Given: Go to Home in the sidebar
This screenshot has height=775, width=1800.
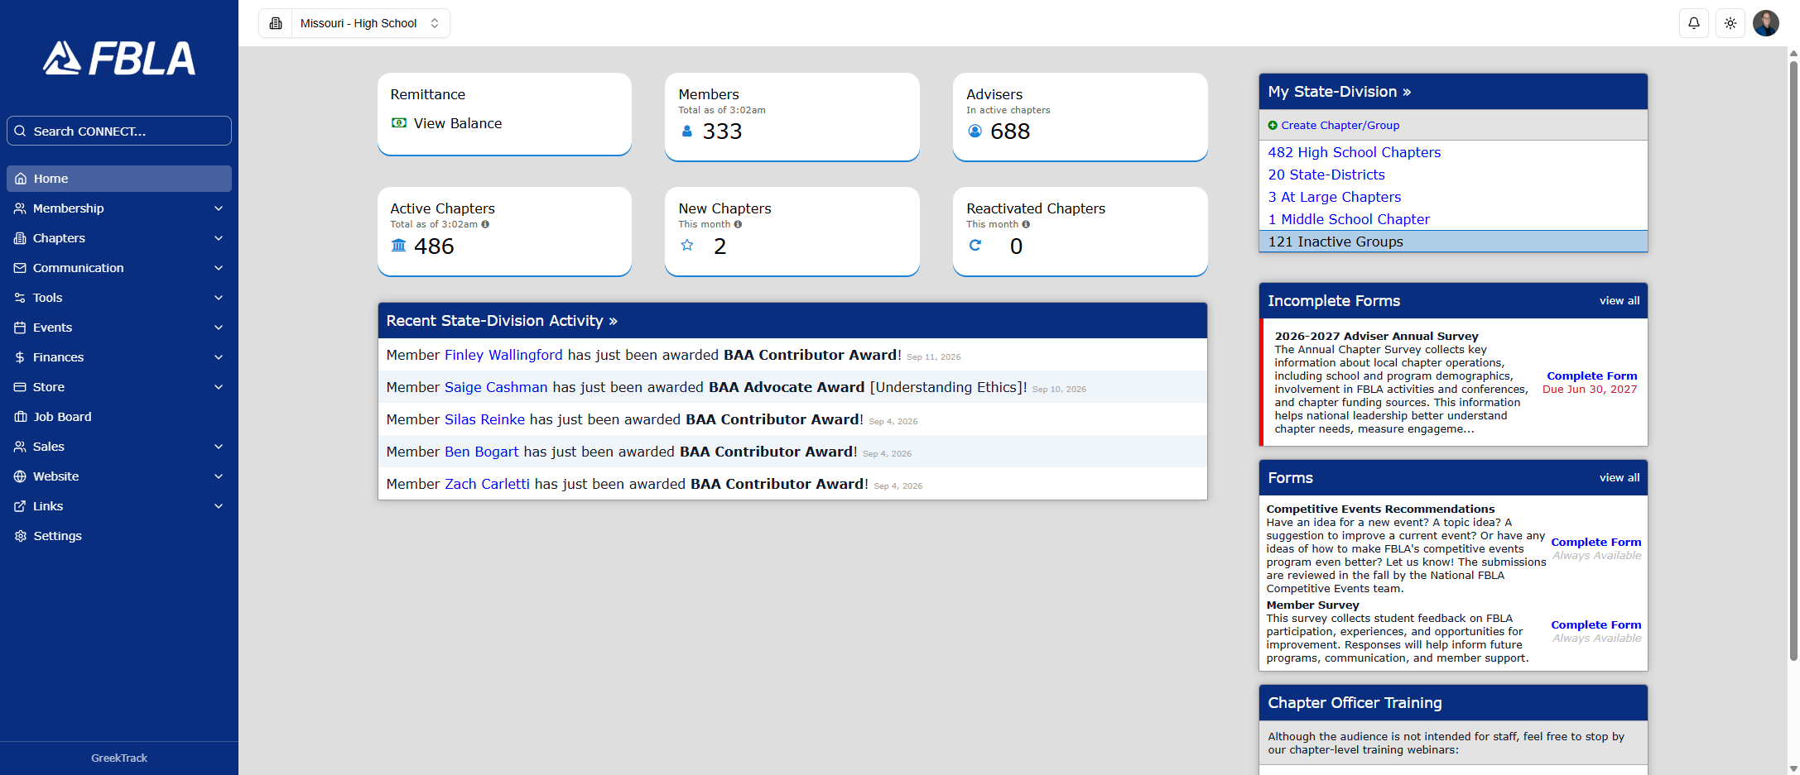Looking at the screenshot, I should (x=119, y=179).
